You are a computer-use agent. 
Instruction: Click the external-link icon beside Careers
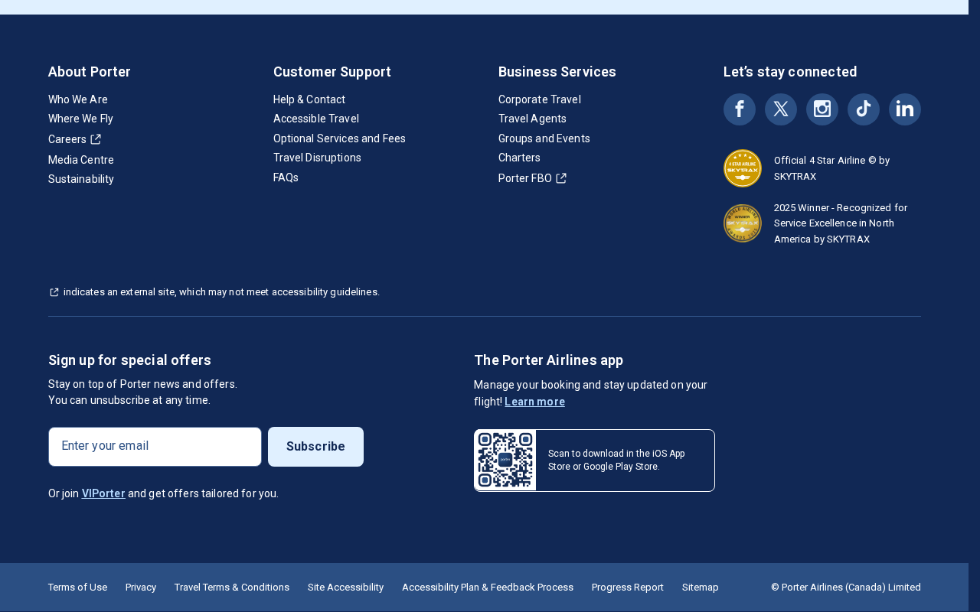pos(96,139)
